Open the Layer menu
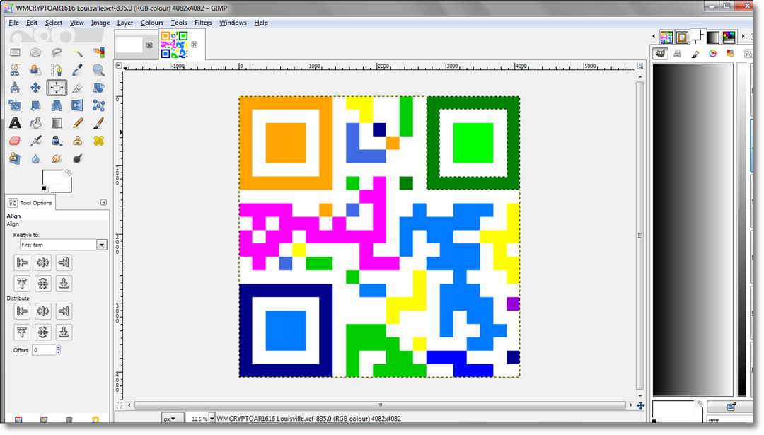The width and height of the screenshot is (764, 435). point(125,23)
